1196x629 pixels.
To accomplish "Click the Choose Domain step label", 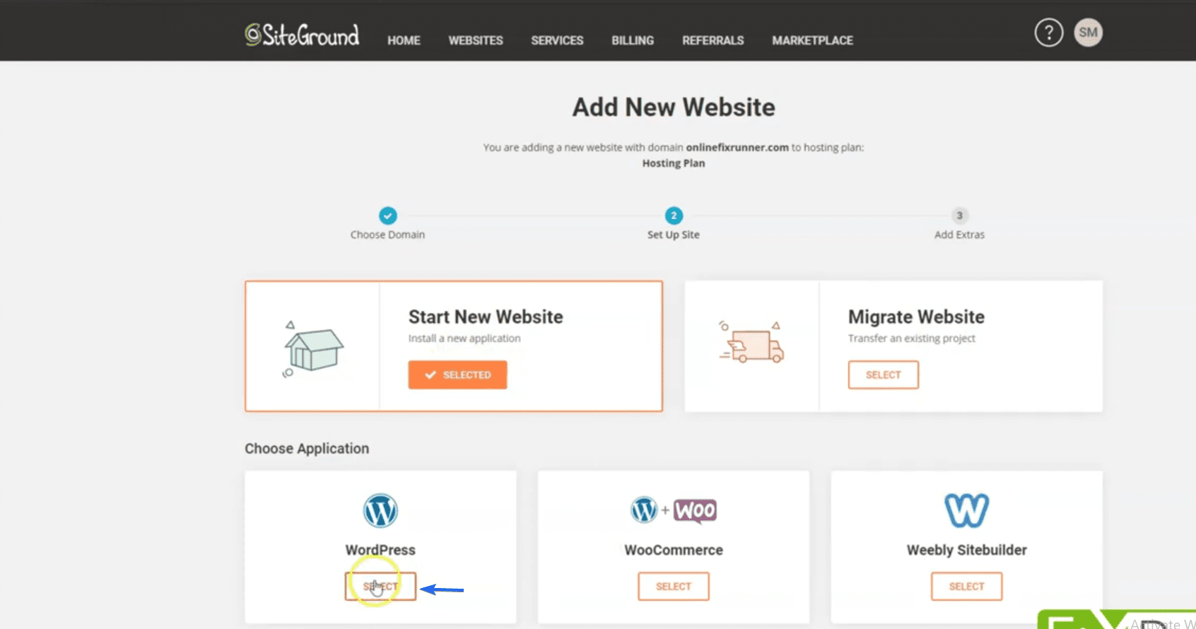I will (x=387, y=235).
